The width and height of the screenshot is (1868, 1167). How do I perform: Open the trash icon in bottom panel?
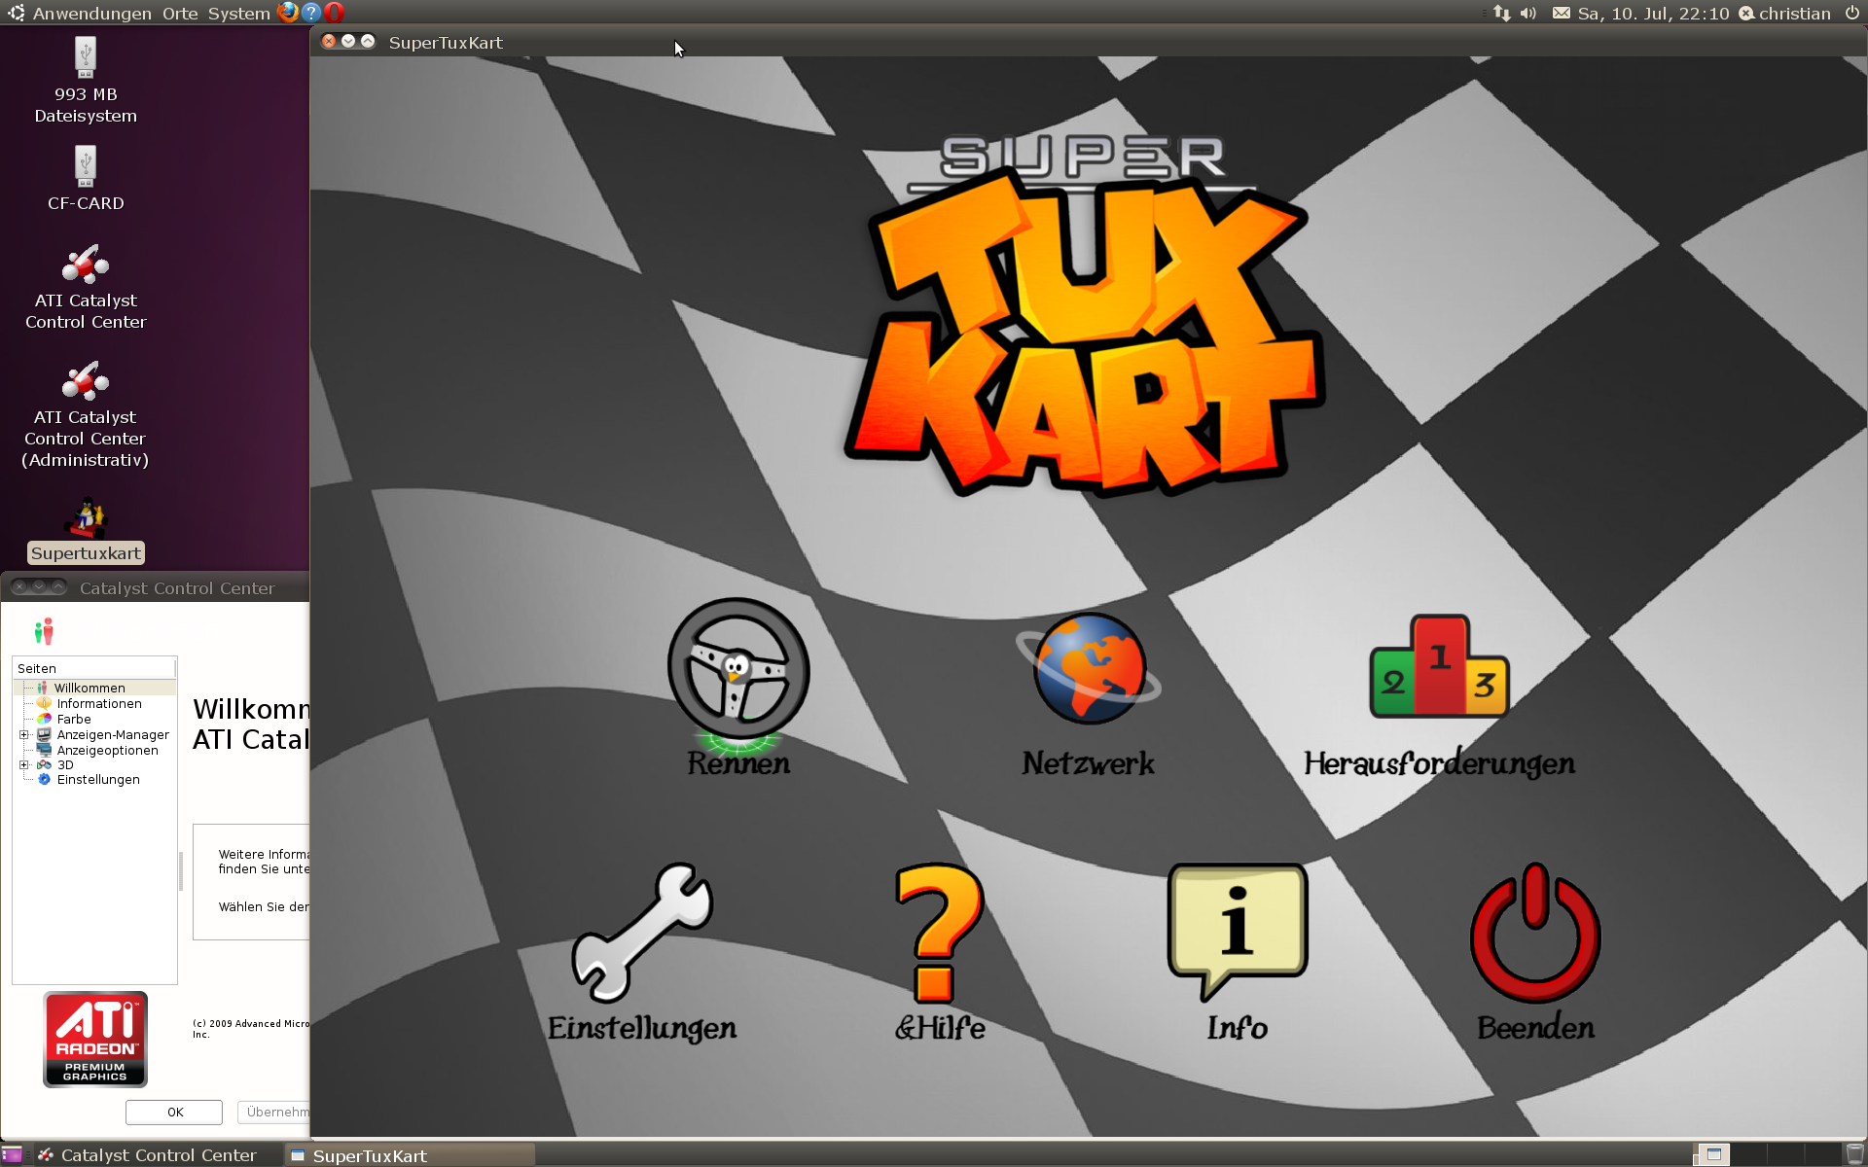1854,1155
